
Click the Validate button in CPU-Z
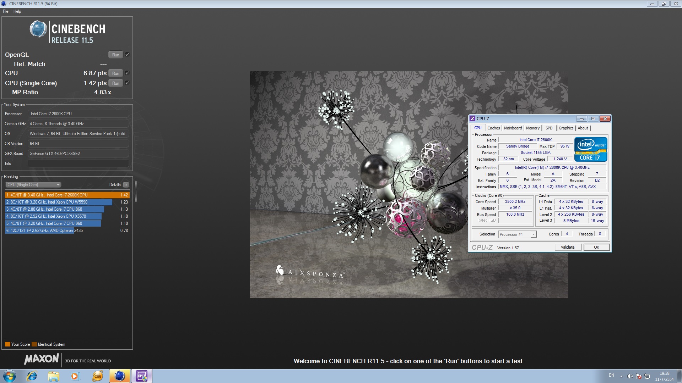pyautogui.click(x=567, y=247)
